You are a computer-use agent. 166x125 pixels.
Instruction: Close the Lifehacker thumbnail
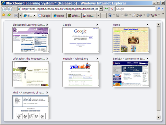[x=47, y=59]
